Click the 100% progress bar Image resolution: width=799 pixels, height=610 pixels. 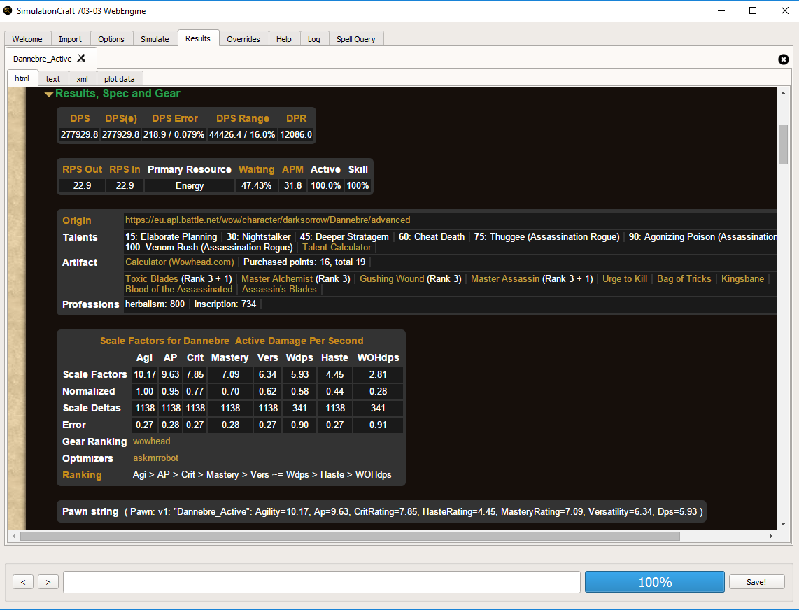[654, 582]
